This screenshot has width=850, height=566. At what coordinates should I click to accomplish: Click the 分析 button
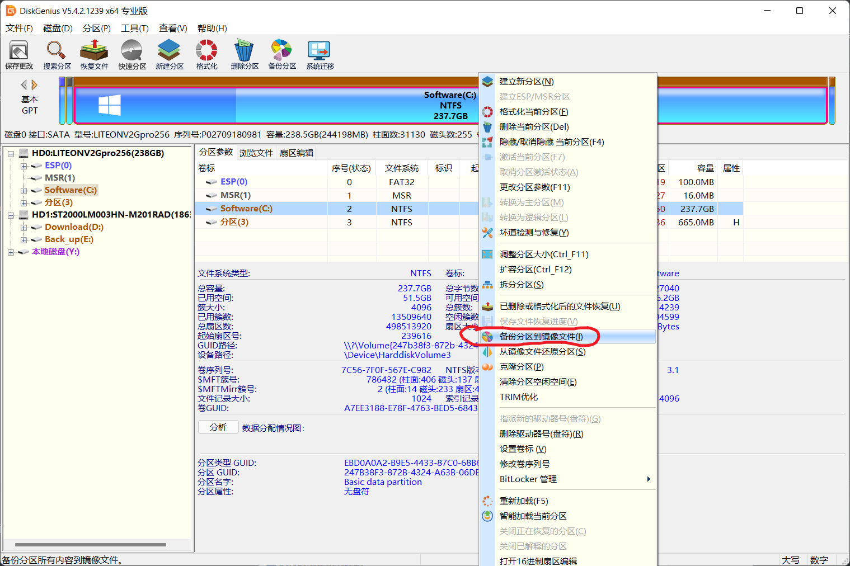click(218, 427)
